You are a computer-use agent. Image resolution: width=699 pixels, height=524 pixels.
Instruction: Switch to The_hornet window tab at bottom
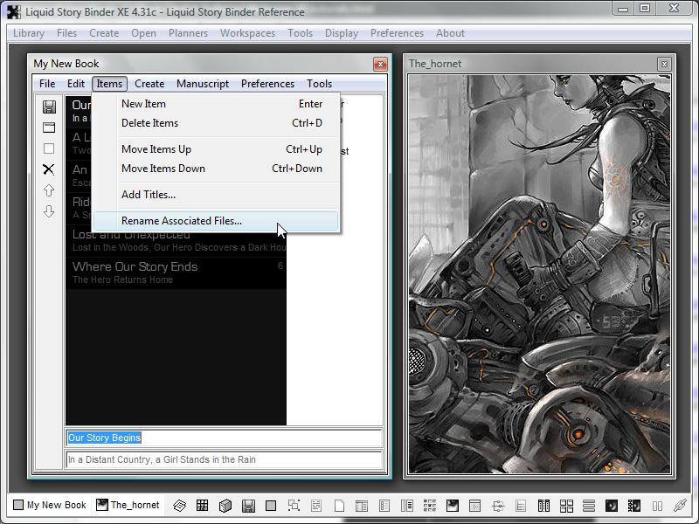128,505
